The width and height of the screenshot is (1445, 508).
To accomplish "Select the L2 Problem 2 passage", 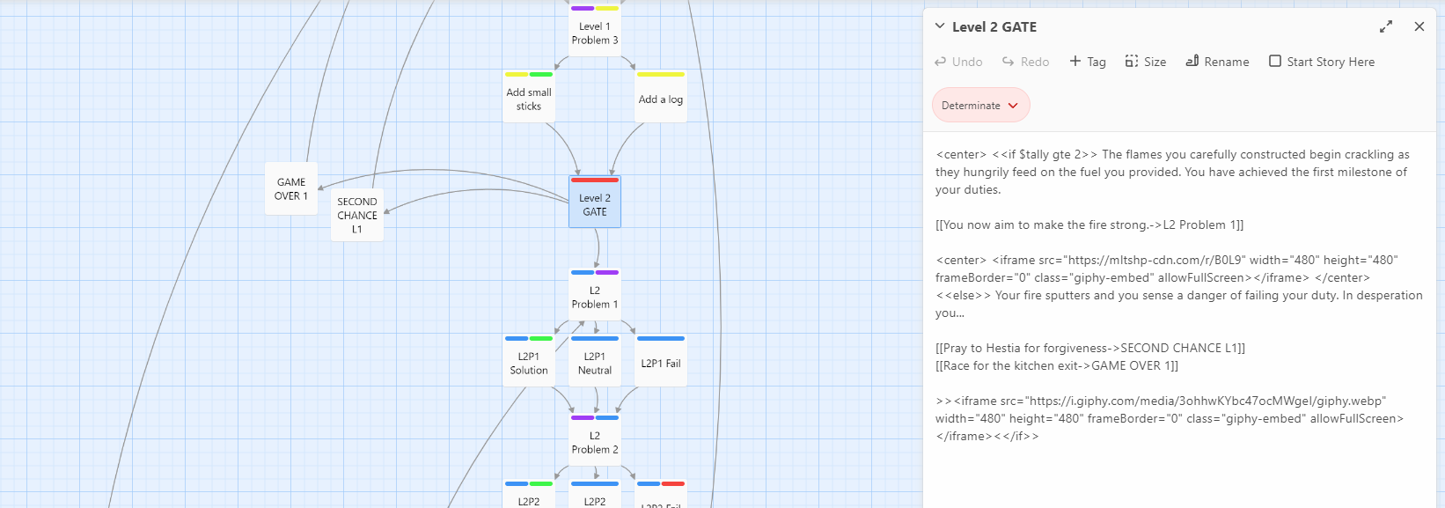I will pyautogui.click(x=595, y=439).
